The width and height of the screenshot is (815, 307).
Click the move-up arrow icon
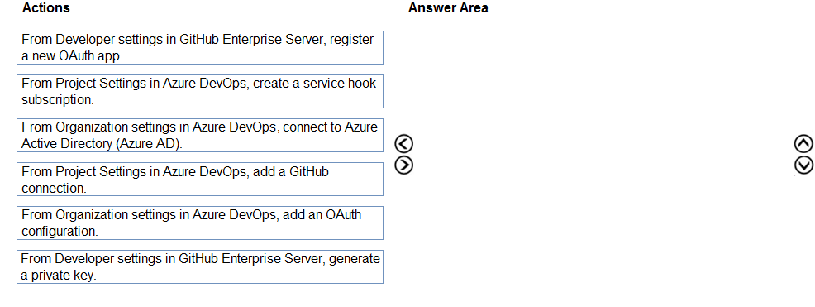tap(803, 144)
